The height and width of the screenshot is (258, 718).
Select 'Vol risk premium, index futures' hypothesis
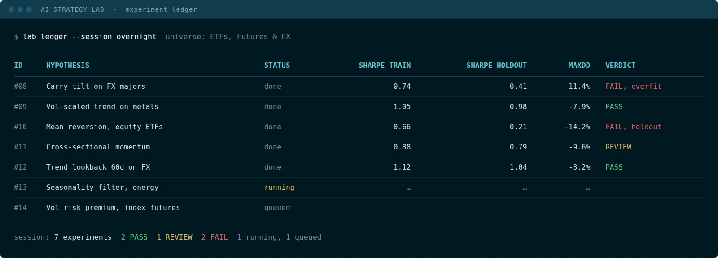pos(113,208)
